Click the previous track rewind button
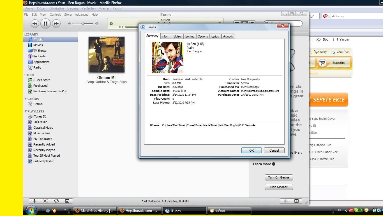Screen dimensions: 383x216 point(34,24)
